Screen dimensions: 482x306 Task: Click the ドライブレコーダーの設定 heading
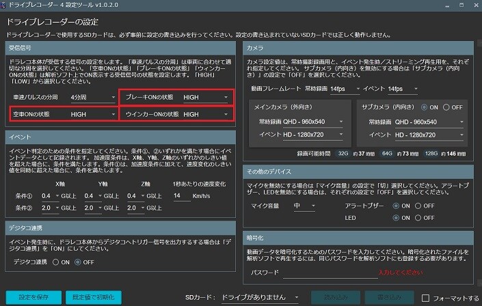coord(52,22)
